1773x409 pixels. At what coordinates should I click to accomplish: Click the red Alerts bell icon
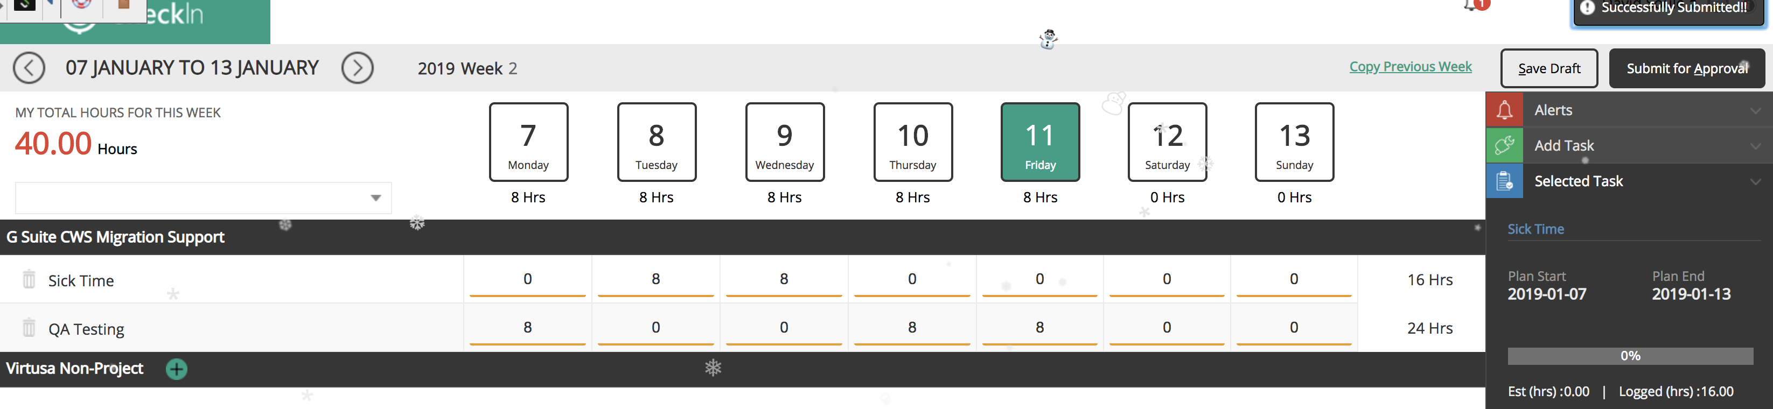pos(1505,110)
